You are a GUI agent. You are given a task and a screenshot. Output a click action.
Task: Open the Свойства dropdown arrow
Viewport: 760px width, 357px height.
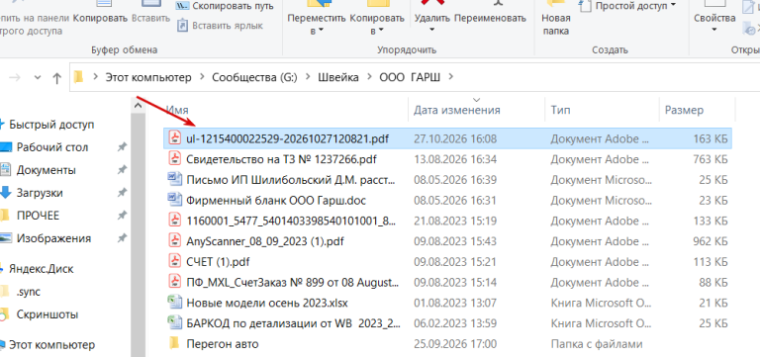(714, 30)
